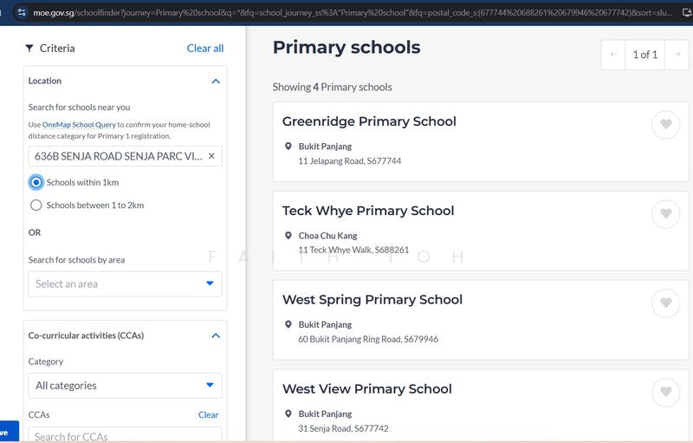The image size is (693, 443).
Task: Click Clear all criteria link
Action: (x=205, y=49)
